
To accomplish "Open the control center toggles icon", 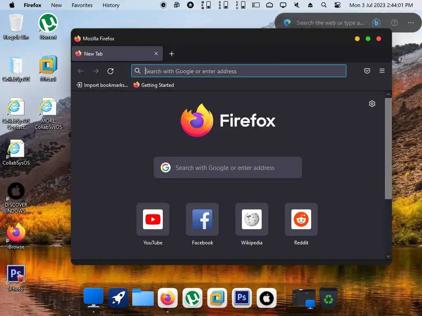I will 338,5.
